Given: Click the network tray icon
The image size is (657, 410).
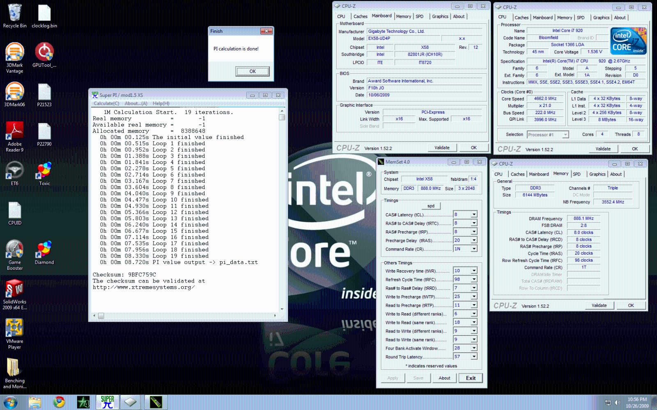Looking at the screenshot, I should pos(608,403).
